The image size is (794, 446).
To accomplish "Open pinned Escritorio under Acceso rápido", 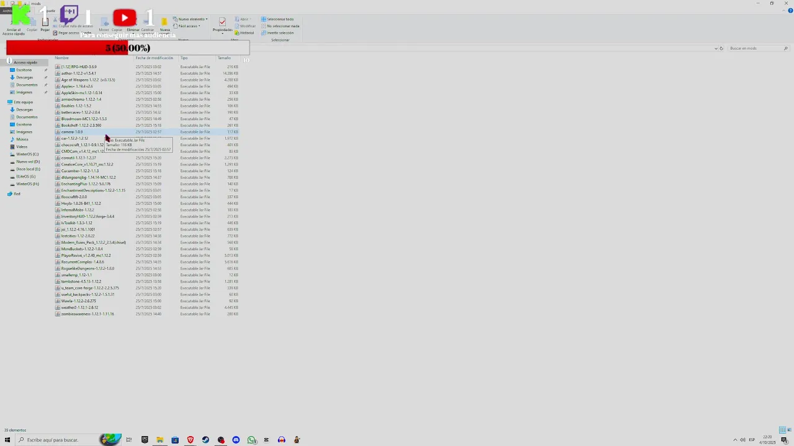I will [x=24, y=70].
